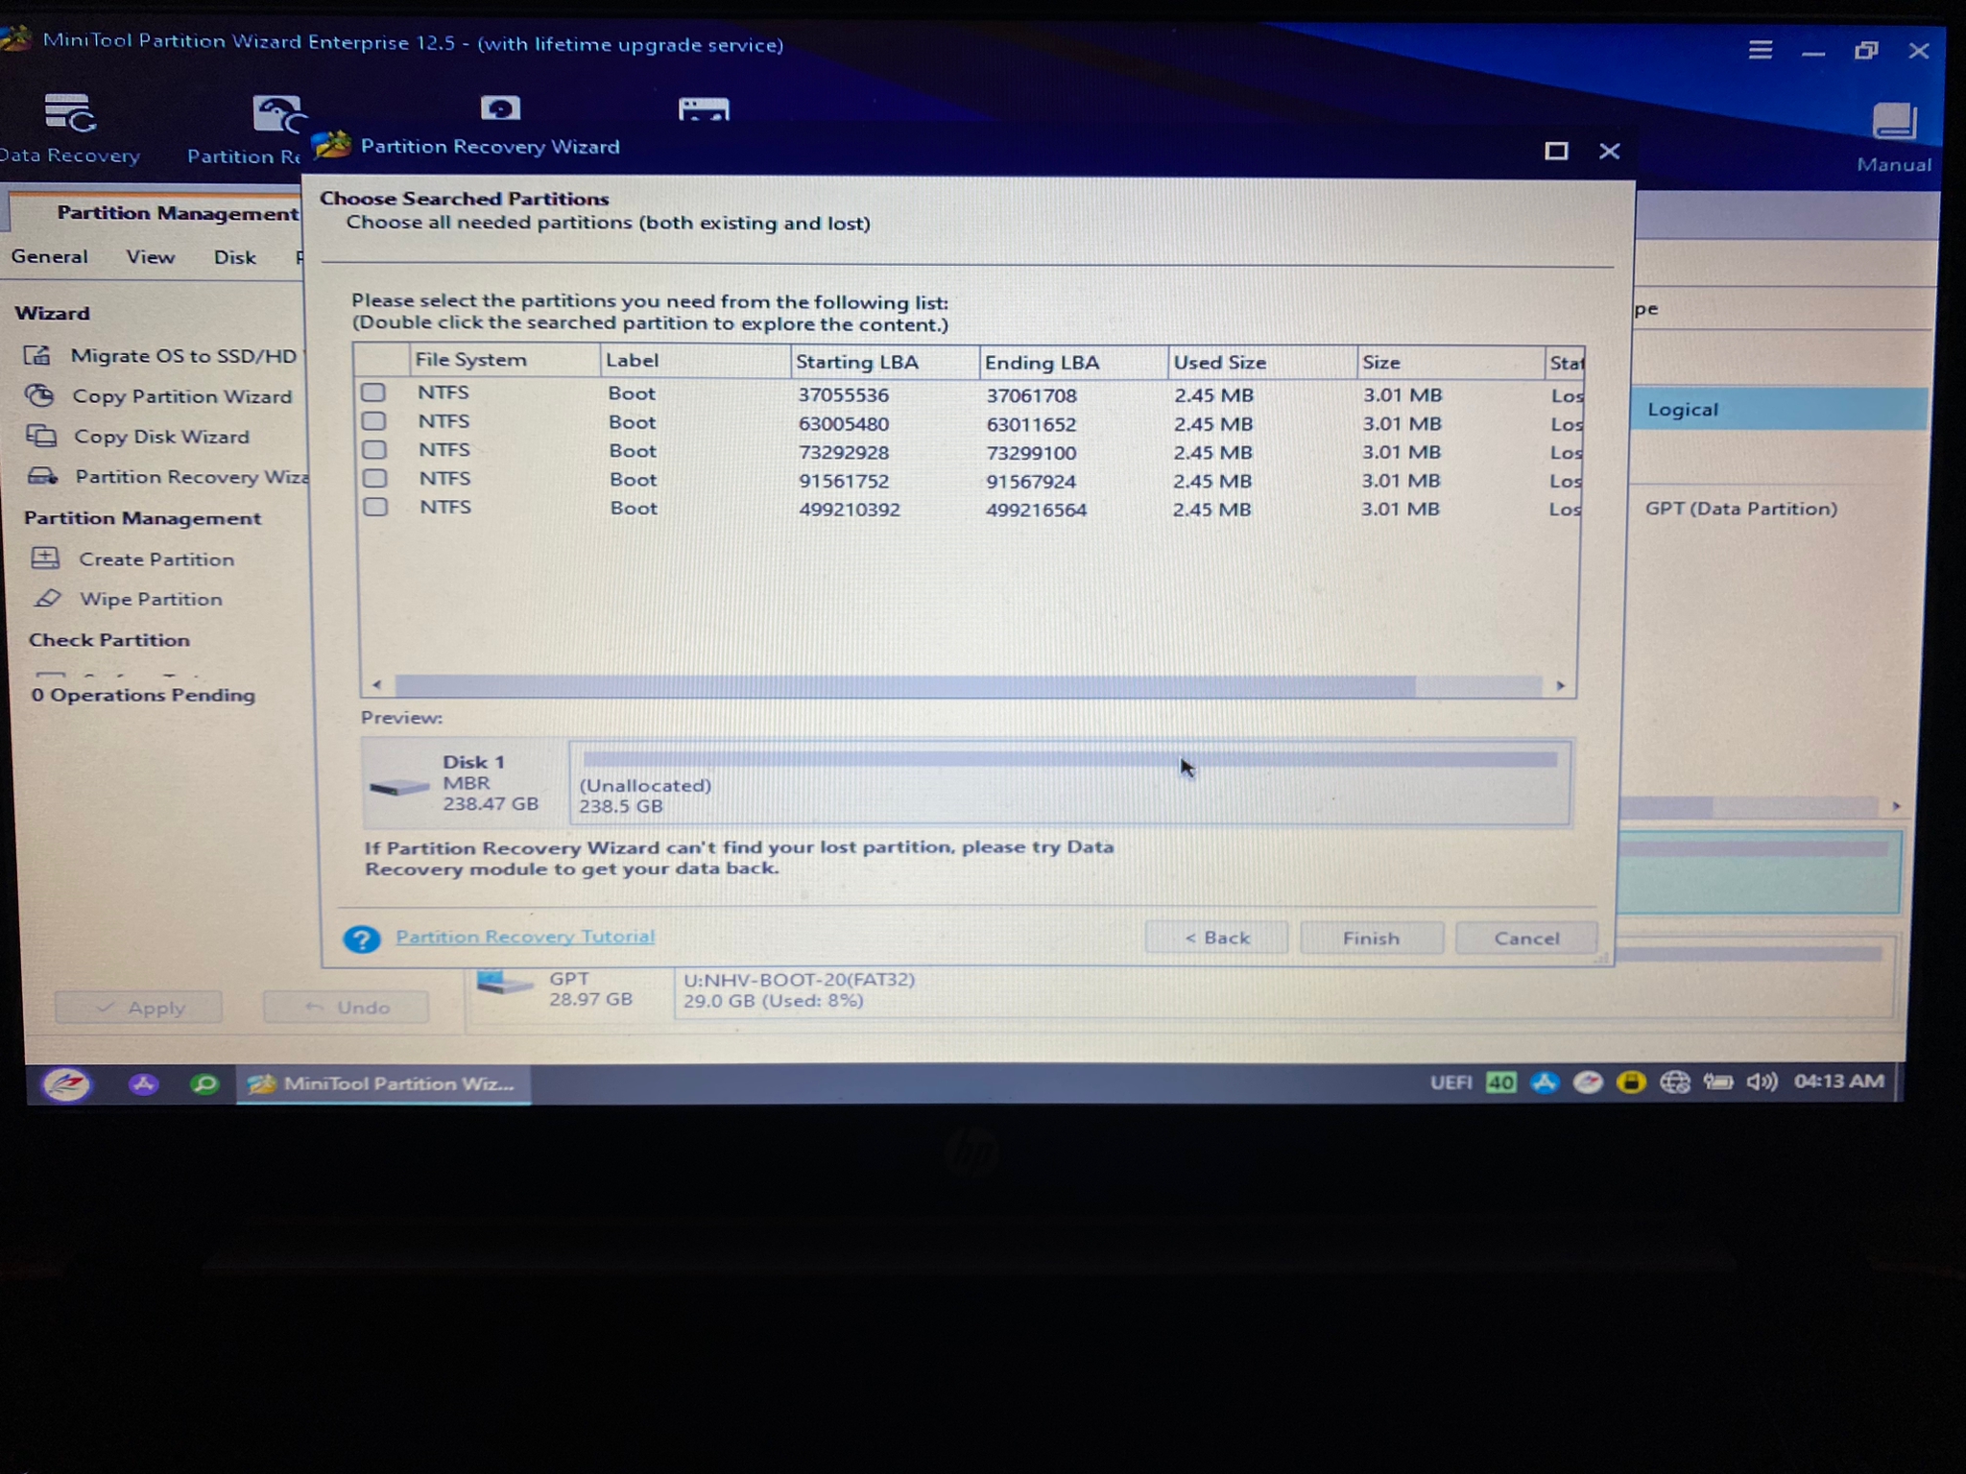Open the start menu button on taskbar
1966x1474 pixels.
67,1084
